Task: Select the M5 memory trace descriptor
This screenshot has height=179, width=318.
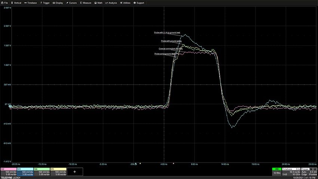Action: click(x=58, y=172)
